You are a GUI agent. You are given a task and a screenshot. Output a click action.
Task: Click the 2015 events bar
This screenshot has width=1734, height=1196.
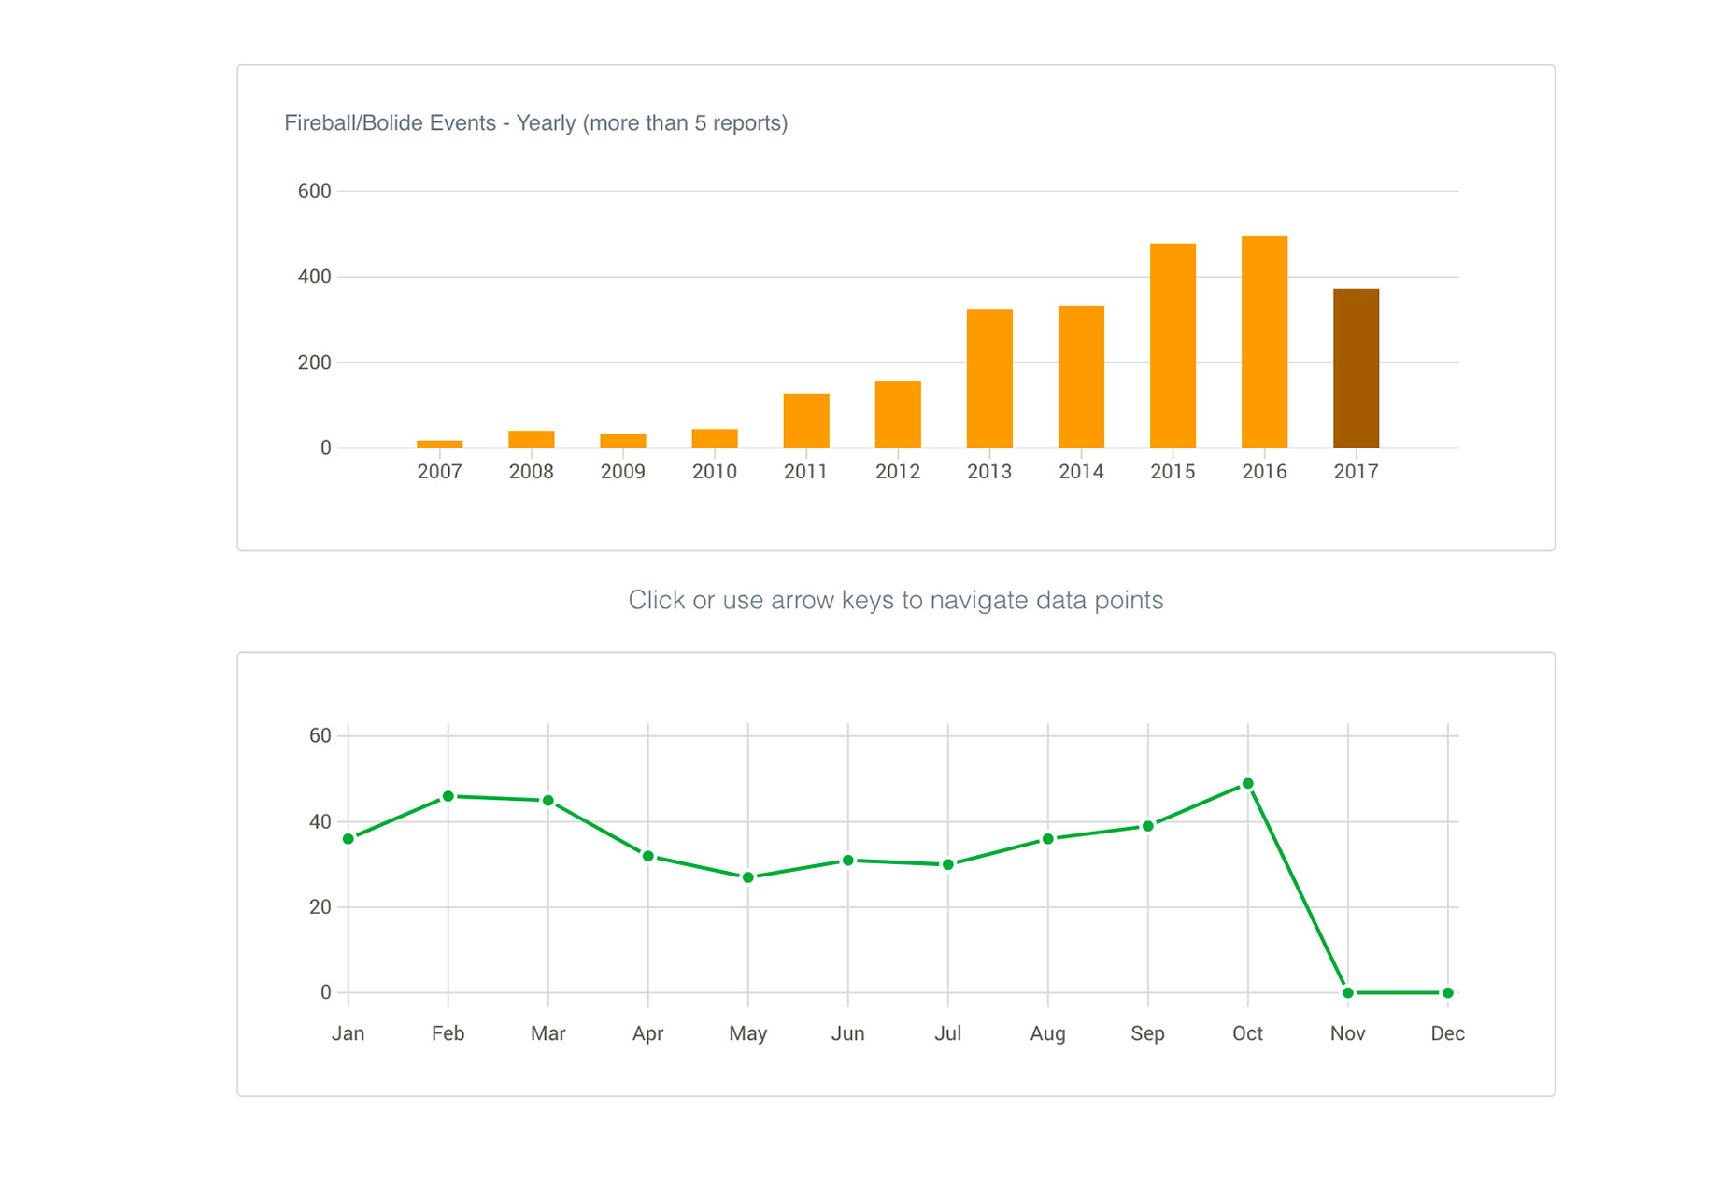coord(1172,346)
